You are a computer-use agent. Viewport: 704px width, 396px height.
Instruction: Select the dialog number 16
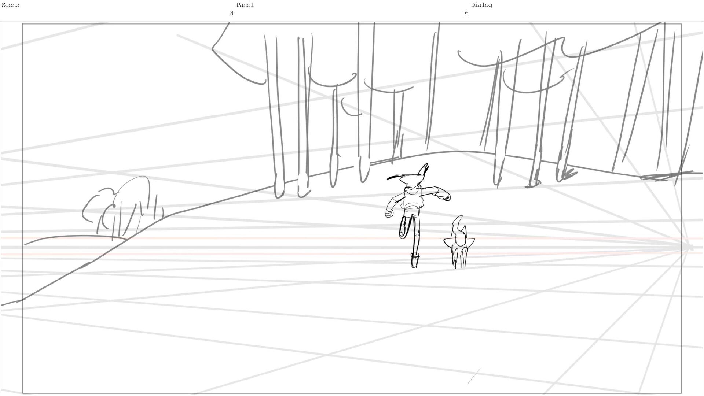[465, 13]
